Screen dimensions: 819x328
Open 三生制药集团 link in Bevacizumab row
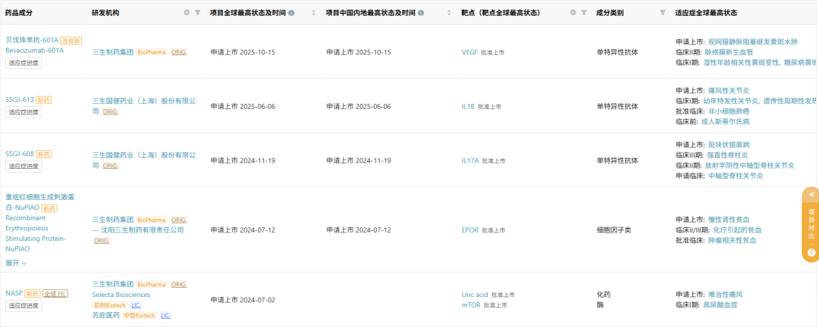coord(113,52)
